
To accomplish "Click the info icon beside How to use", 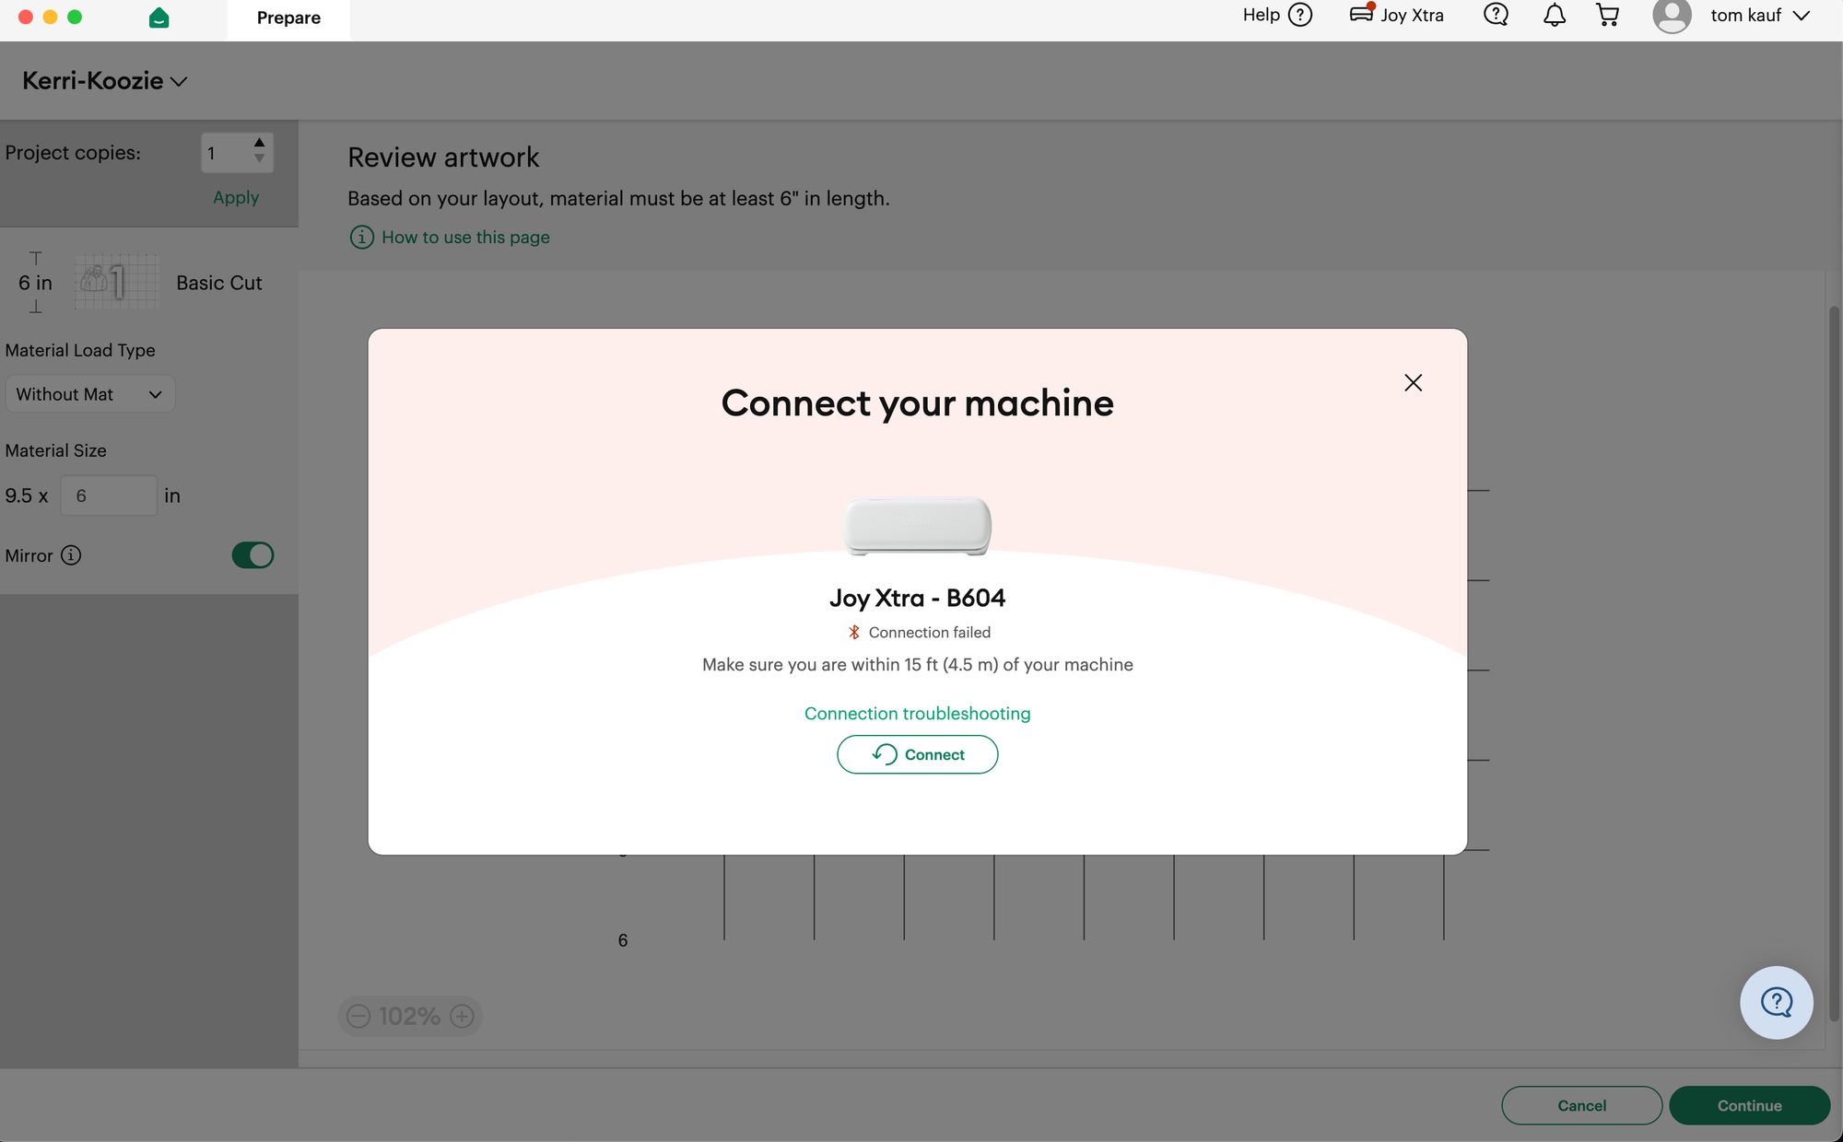I will point(361,238).
